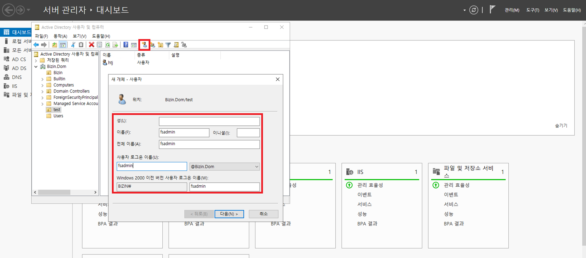Expand the ForeignSecurityPrincipals node

[42, 98]
